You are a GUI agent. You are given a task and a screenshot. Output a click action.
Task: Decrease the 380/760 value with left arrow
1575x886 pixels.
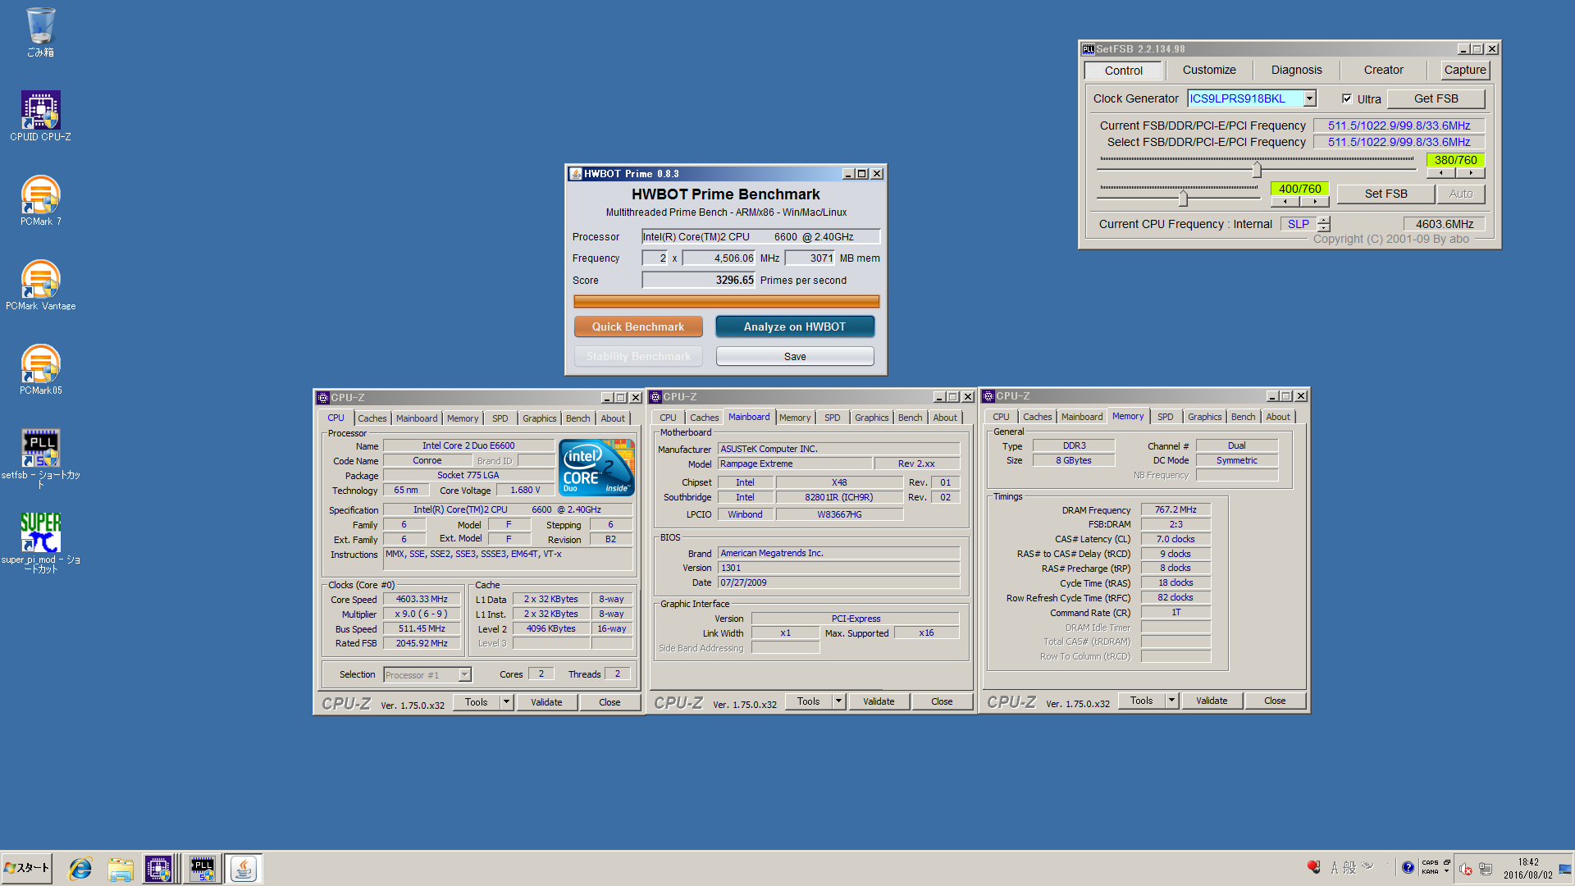[1441, 173]
